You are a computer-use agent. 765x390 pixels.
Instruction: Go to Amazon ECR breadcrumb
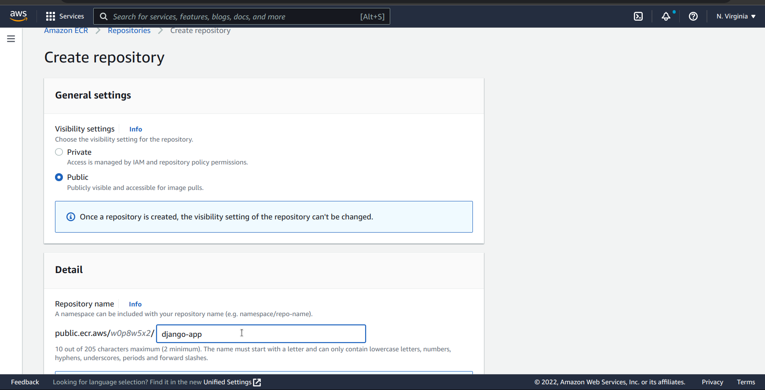coord(66,31)
